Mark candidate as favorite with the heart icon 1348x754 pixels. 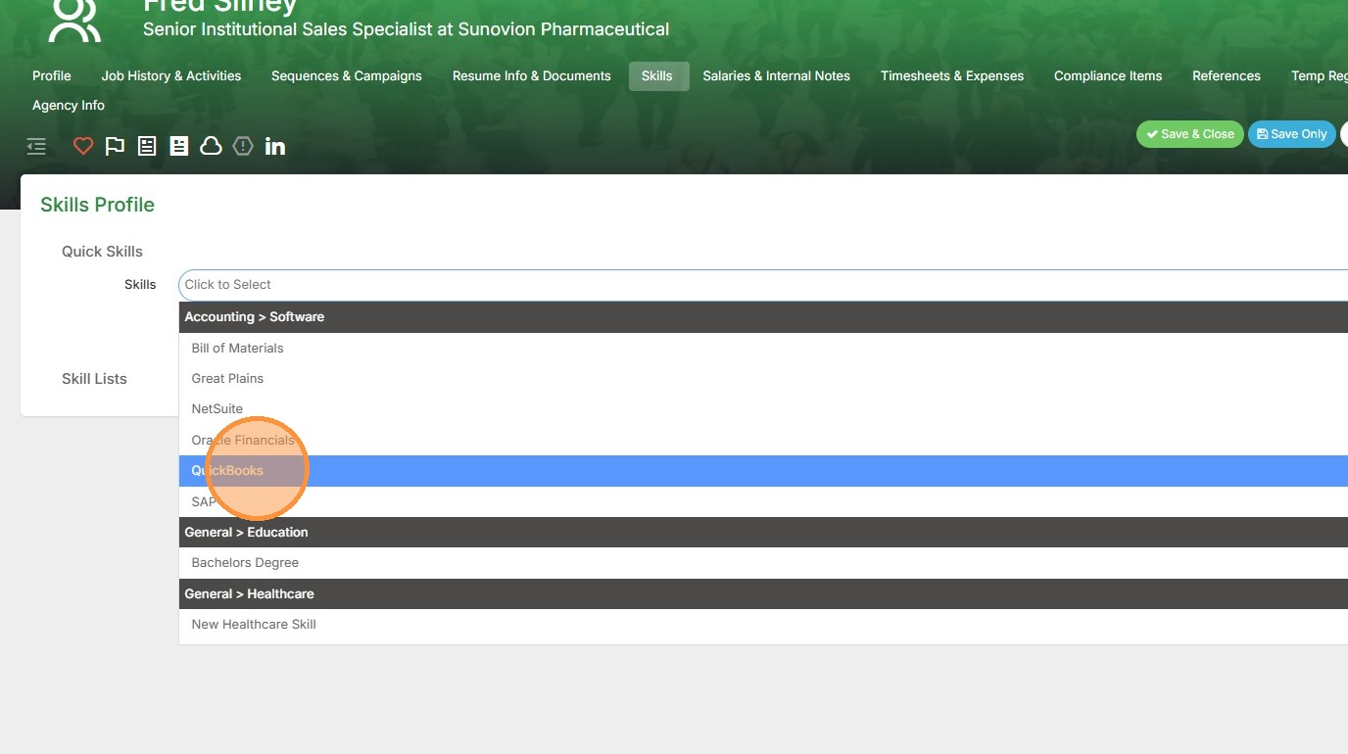(x=83, y=146)
